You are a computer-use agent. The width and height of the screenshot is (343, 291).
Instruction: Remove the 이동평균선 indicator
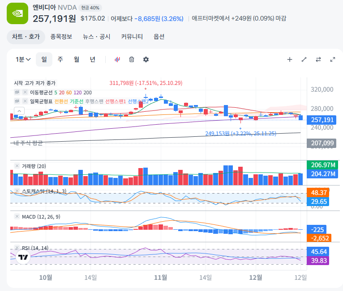(x=25, y=92)
